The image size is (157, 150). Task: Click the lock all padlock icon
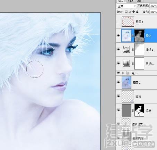(x=137, y=12)
